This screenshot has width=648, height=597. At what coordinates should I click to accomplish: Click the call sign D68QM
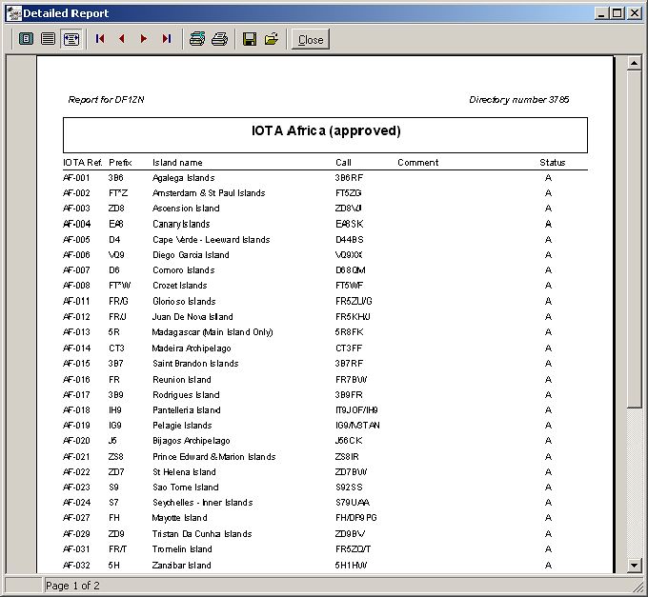(x=351, y=270)
